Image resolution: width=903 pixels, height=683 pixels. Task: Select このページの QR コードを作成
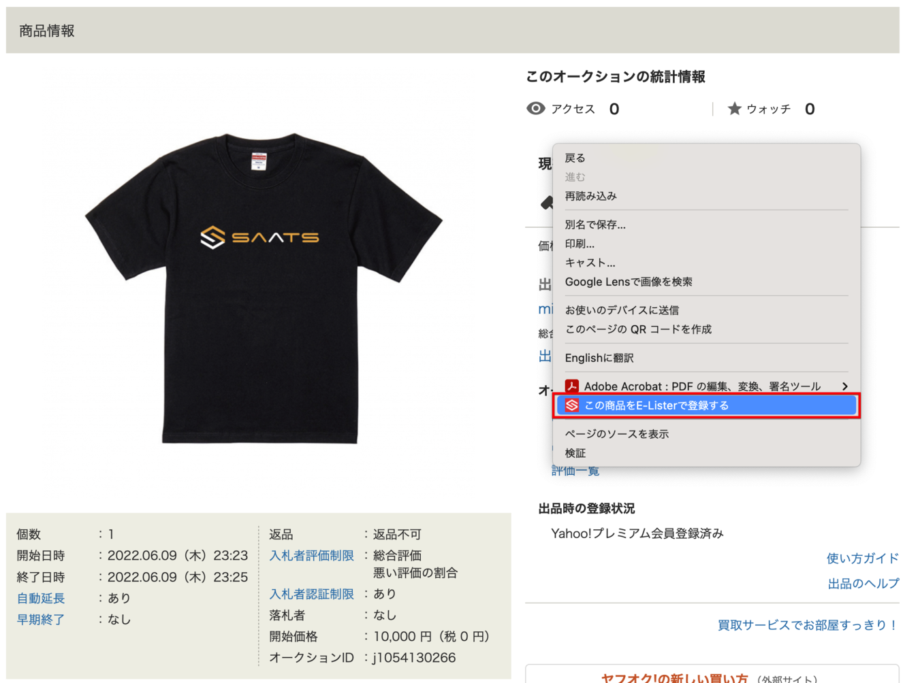637,329
